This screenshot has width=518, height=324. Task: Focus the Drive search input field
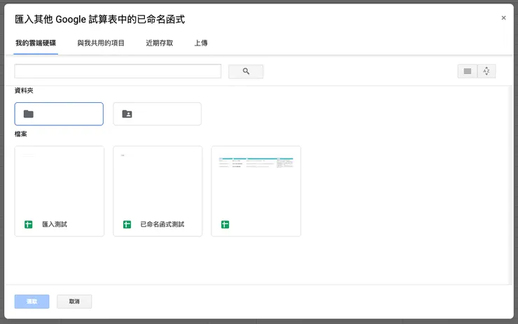118,71
